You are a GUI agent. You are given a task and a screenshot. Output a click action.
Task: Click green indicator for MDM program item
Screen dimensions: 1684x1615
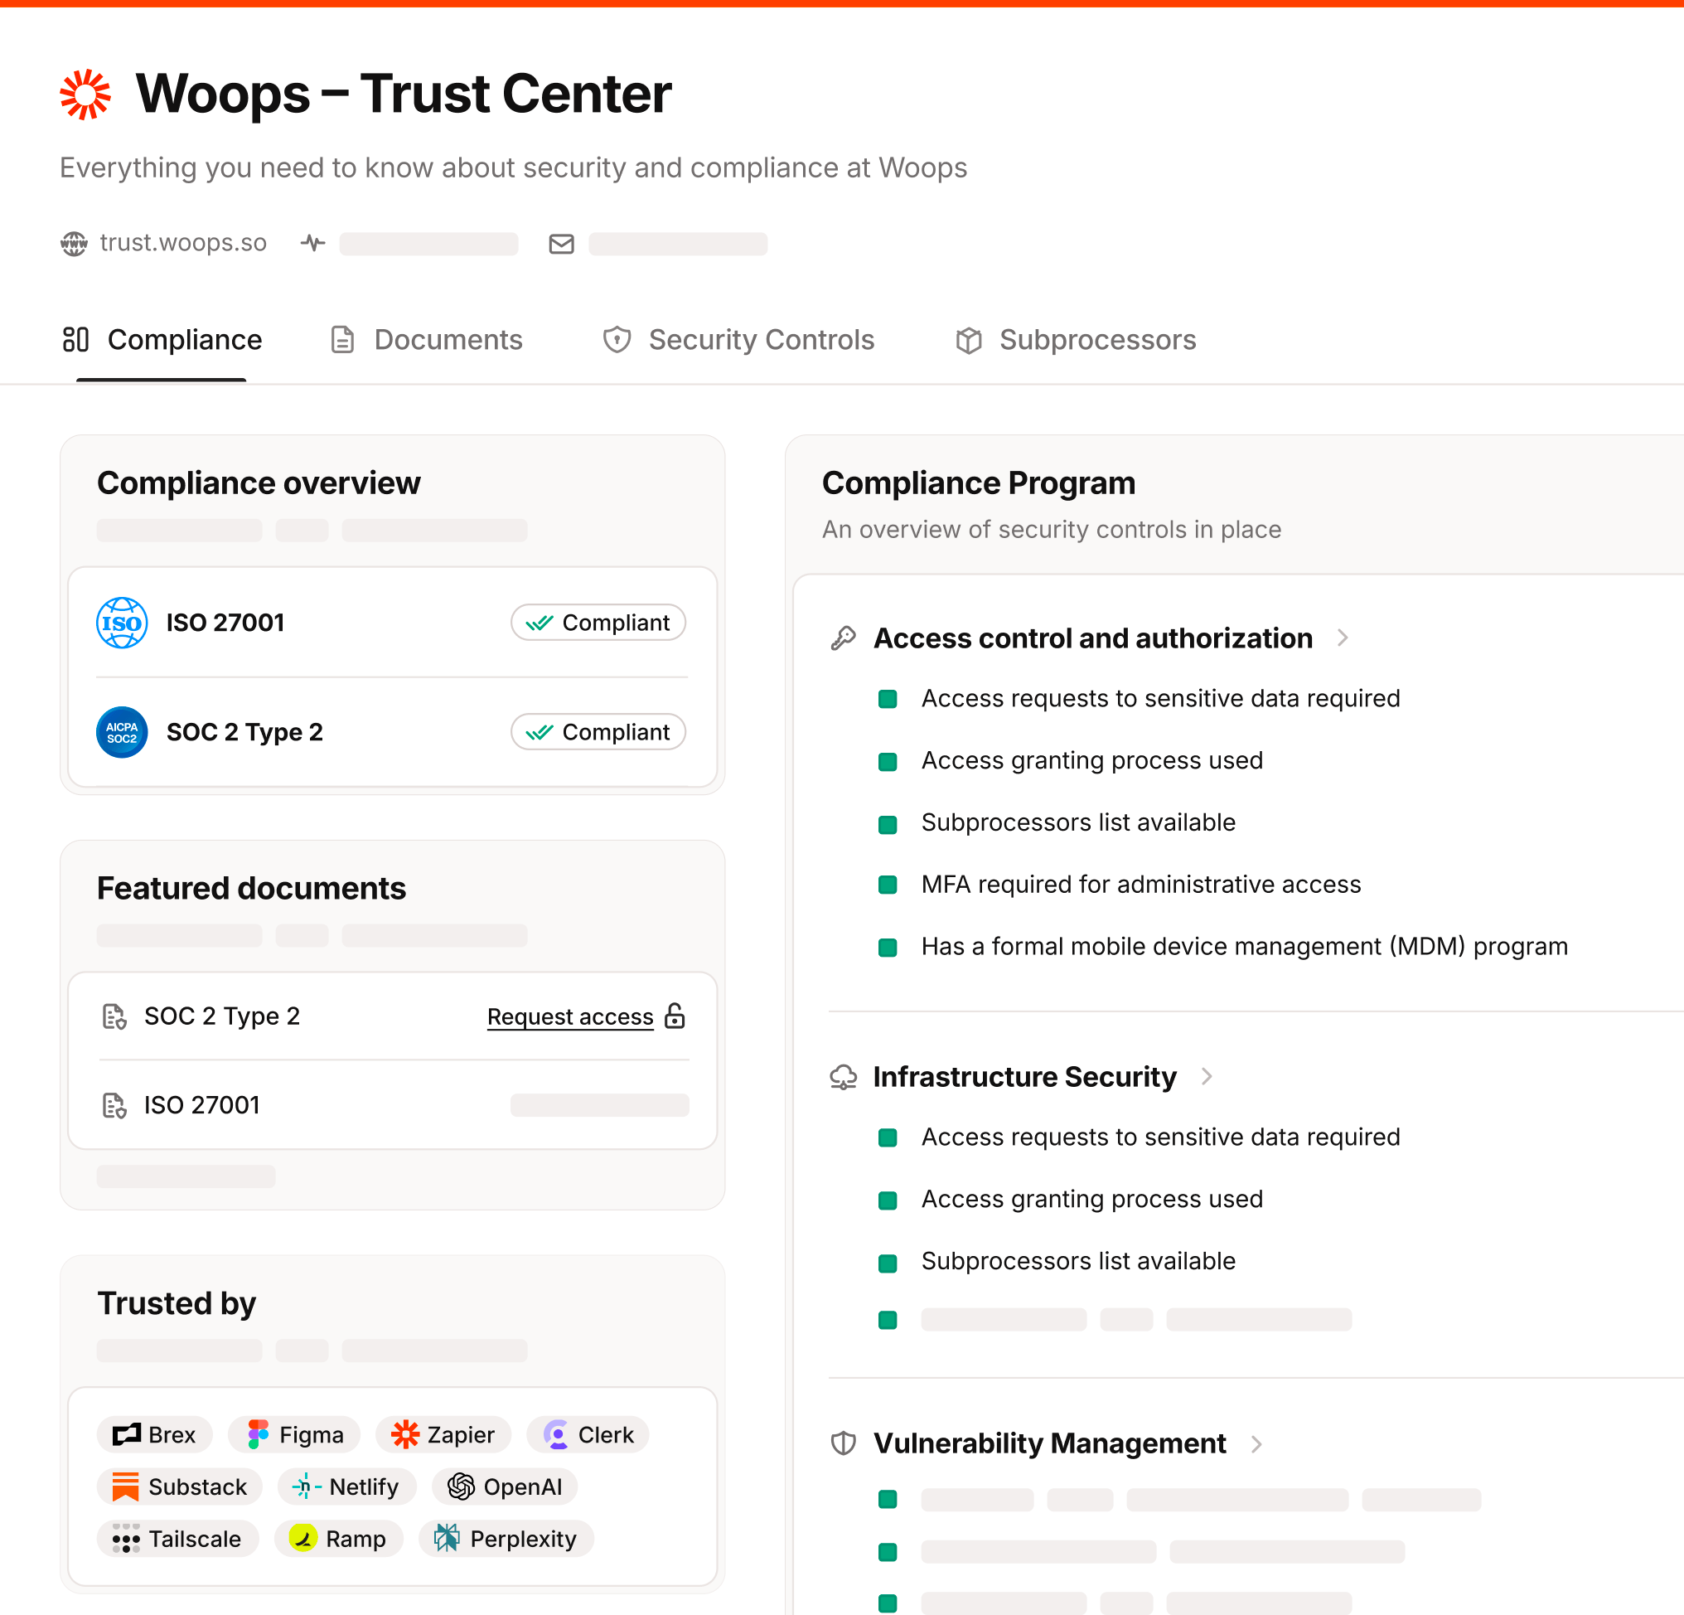coord(888,947)
